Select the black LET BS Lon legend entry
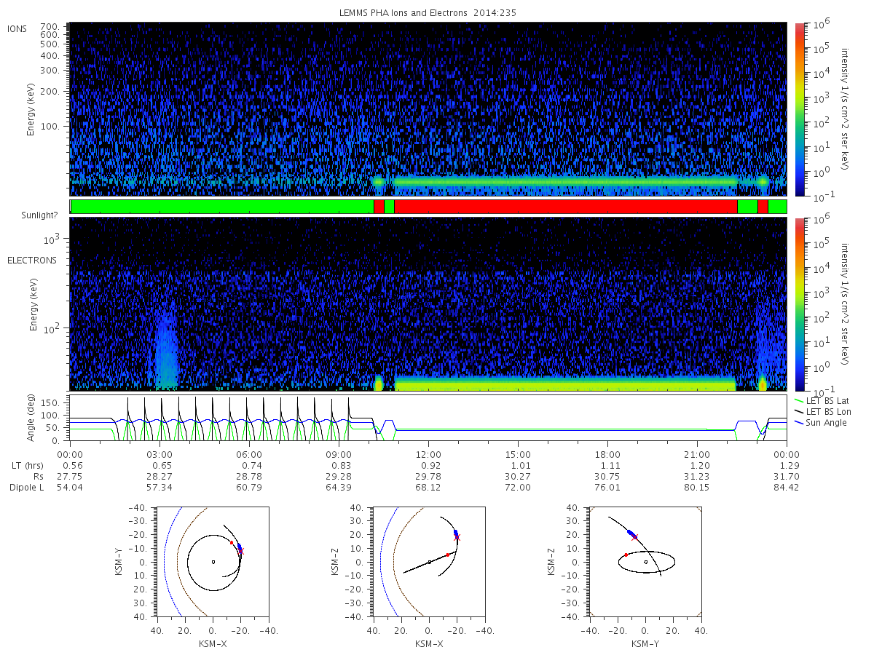The height and width of the screenshot is (655, 874). click(x=823, y=412)
